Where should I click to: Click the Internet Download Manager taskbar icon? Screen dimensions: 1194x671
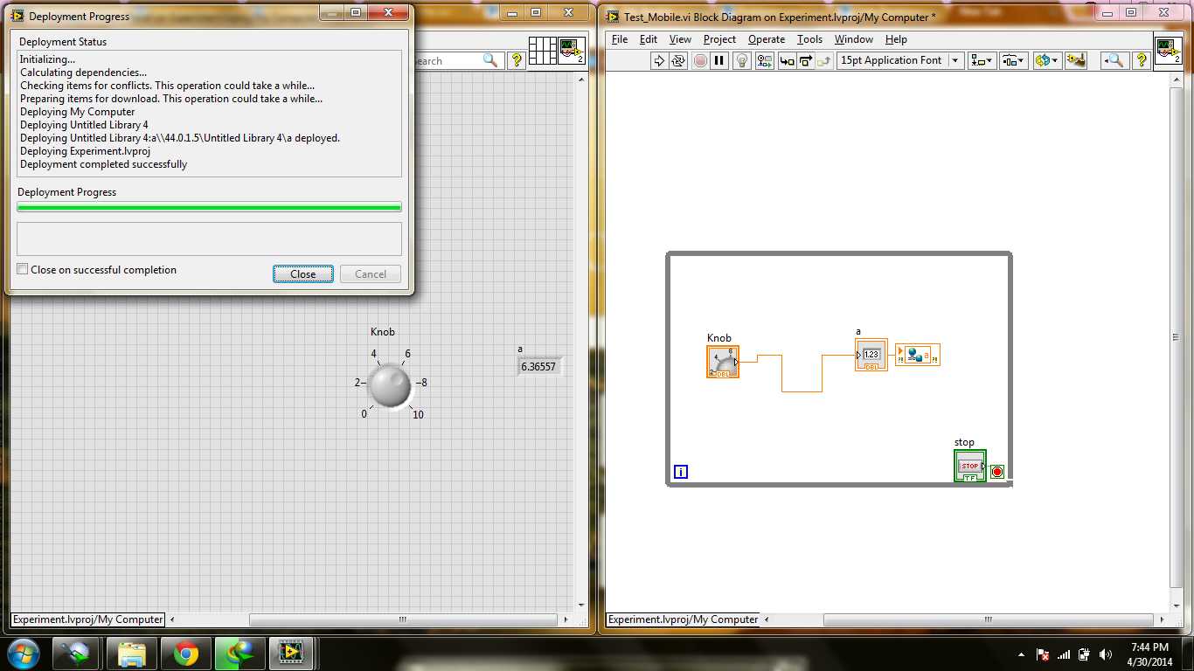click(239, 654)
